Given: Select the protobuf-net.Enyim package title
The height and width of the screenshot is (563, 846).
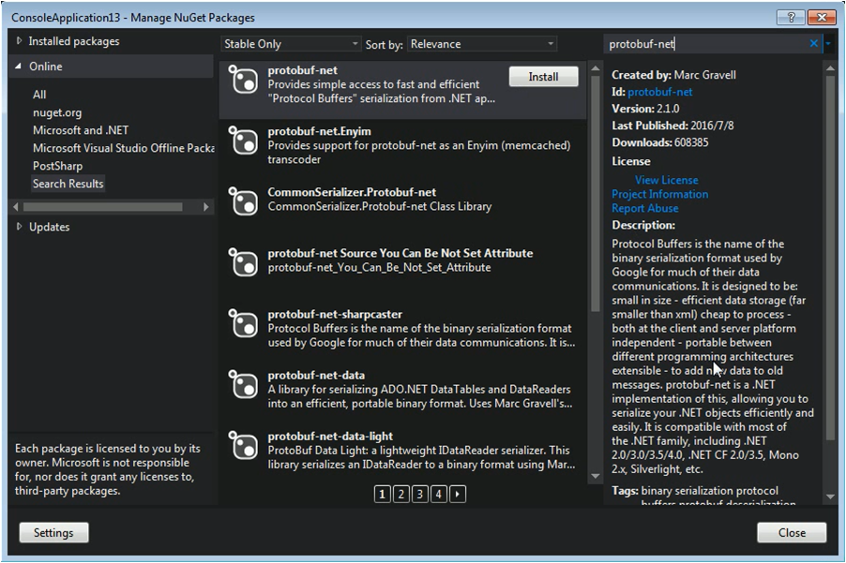Looking at the screenshot, I should 320,131.
